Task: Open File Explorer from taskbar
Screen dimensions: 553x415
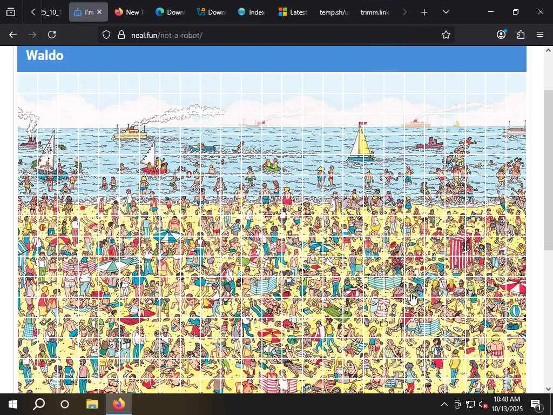Action: tap(92, 404)
